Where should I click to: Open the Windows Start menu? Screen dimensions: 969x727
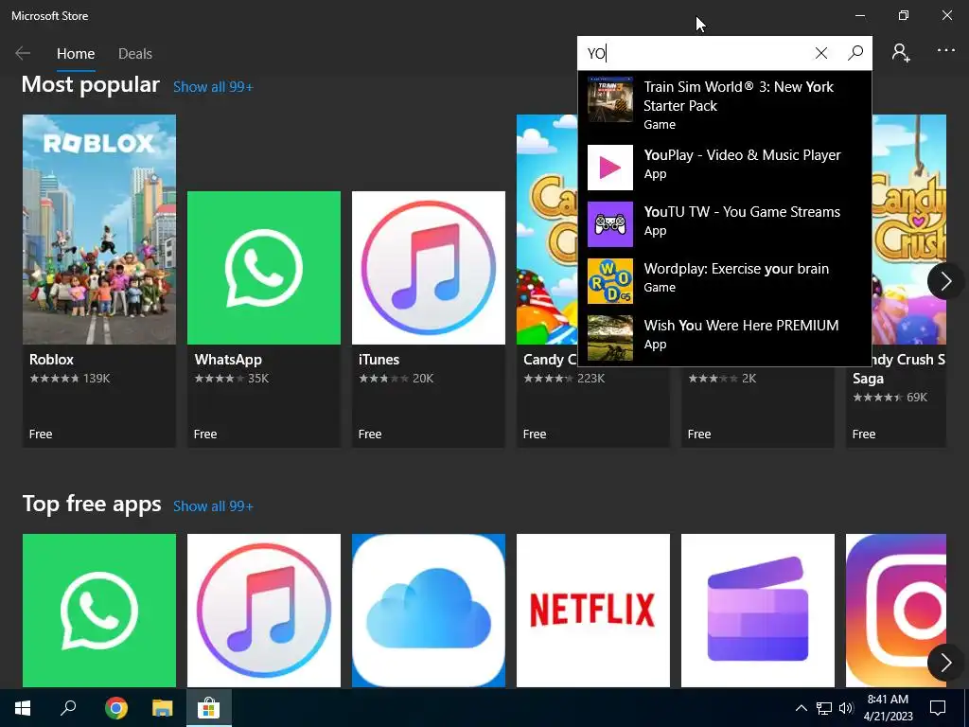click(x=23, y=708)
